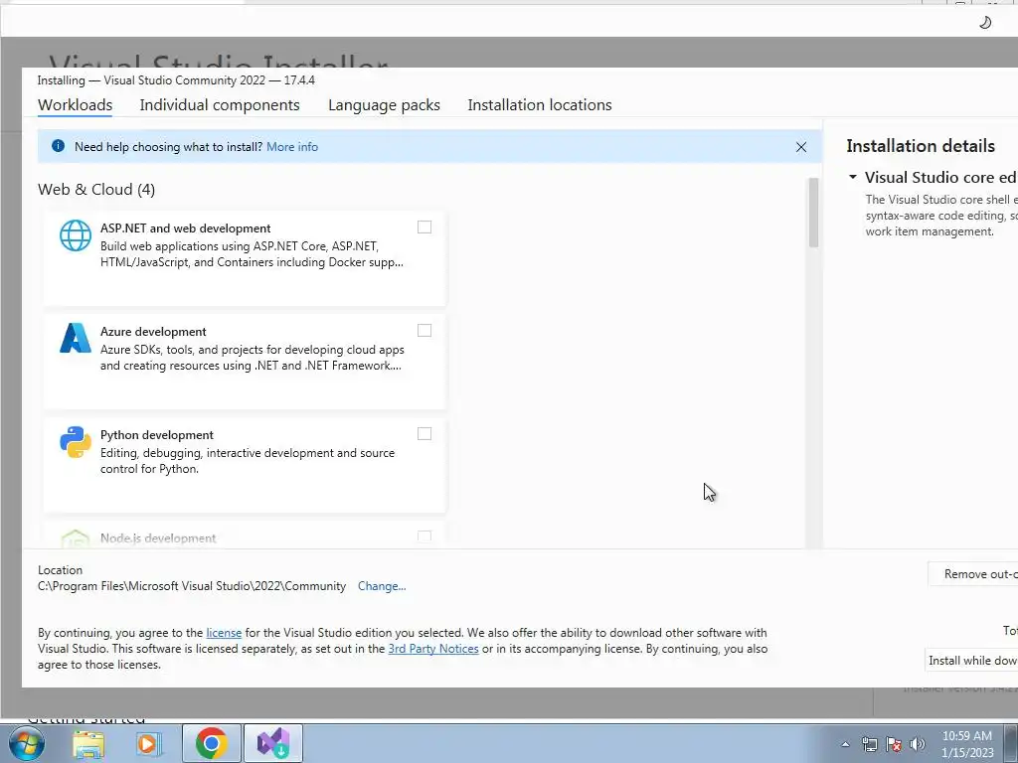Image resolution: width=1018 pixels, height=763 pixels.
Task: Click Visual Studio Installer taskbar icon
Action: (x=272, y=743)
